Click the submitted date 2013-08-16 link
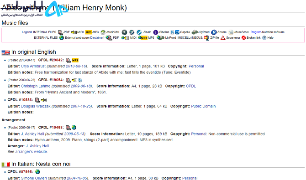 click(x=76, y=66)
